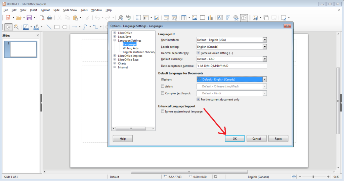Toggle 'Same as locale setting' checkbox
Screen dimensions: 344x181
pyautogui.click(x=199, y=53)
